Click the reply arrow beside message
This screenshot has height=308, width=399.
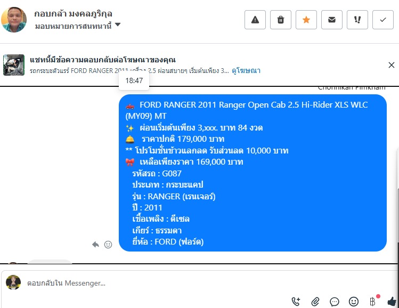click(x=95, y=245)
